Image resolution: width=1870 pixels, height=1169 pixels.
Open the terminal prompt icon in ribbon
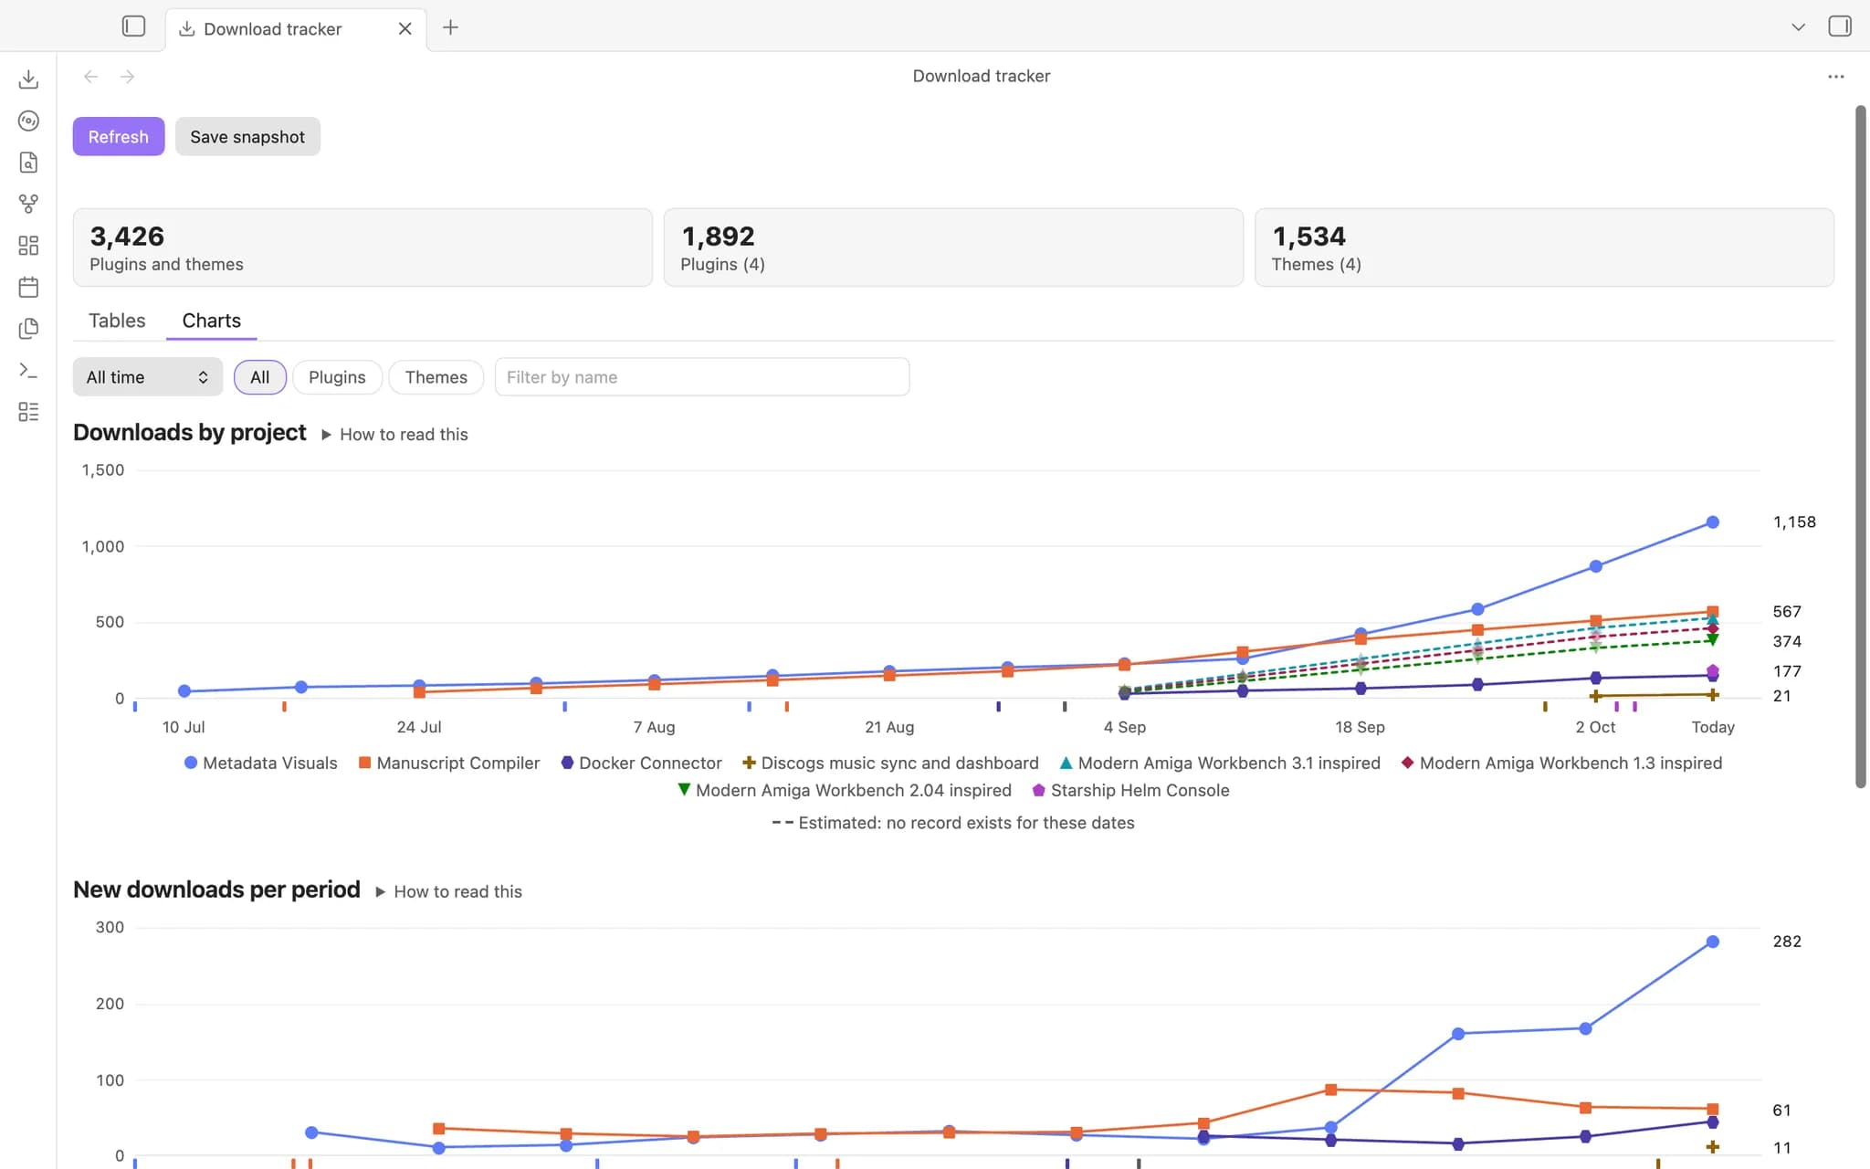[28, 370]
